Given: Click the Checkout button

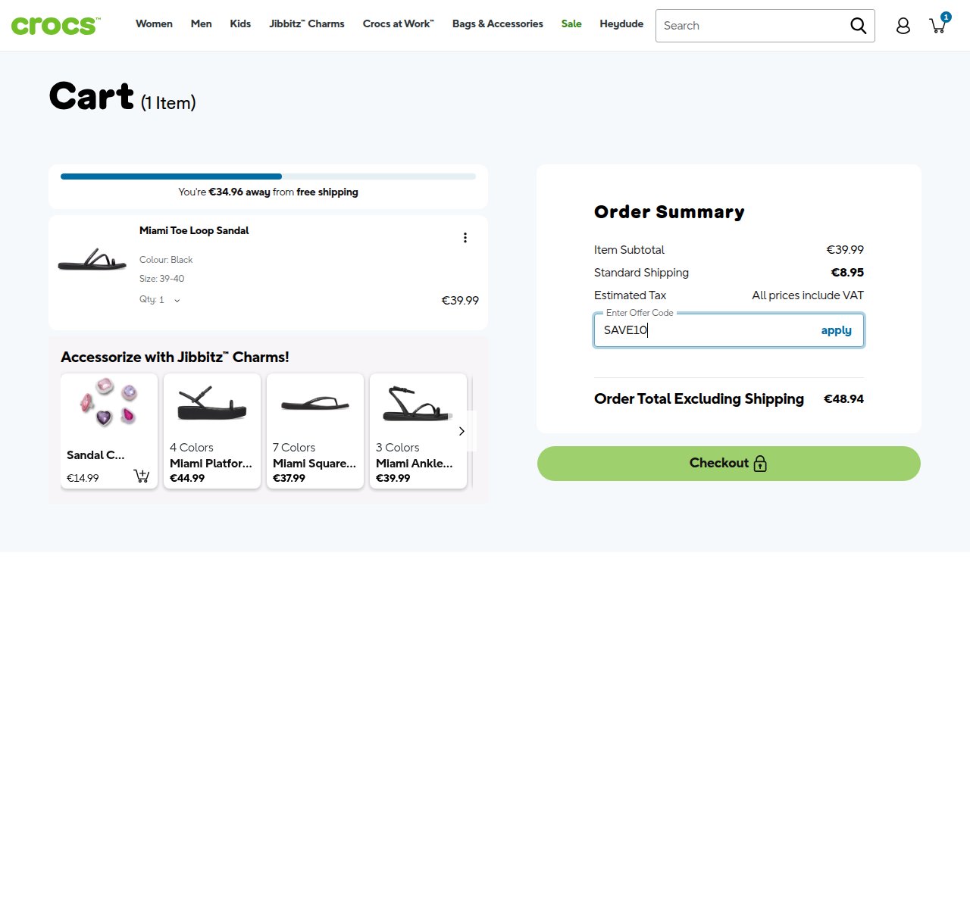Looking at the screenshot, I should 729,464.
